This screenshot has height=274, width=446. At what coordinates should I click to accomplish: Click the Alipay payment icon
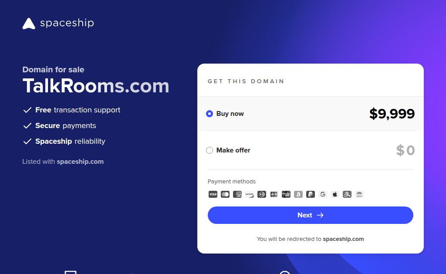[x=347, y=194]
